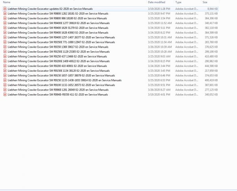Click date '3/26/2020 10:39 AM'
The height and width of the screenshot is (191, 237).
click(160, 47)
